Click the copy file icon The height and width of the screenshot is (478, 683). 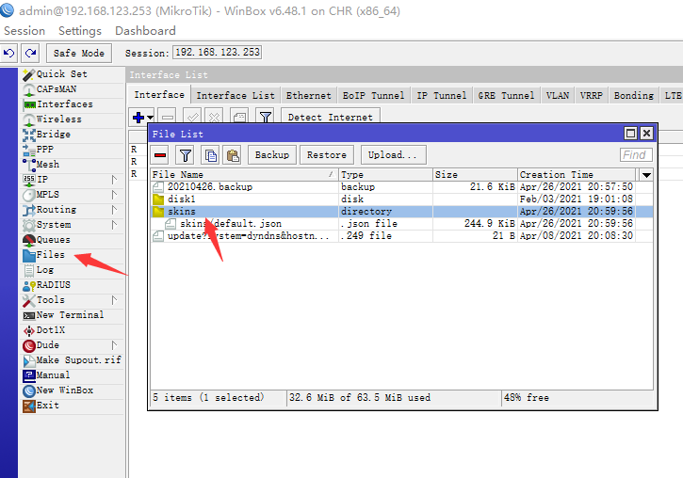211,155
